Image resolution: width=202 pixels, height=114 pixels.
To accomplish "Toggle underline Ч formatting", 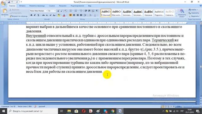I will click(38, 15).
